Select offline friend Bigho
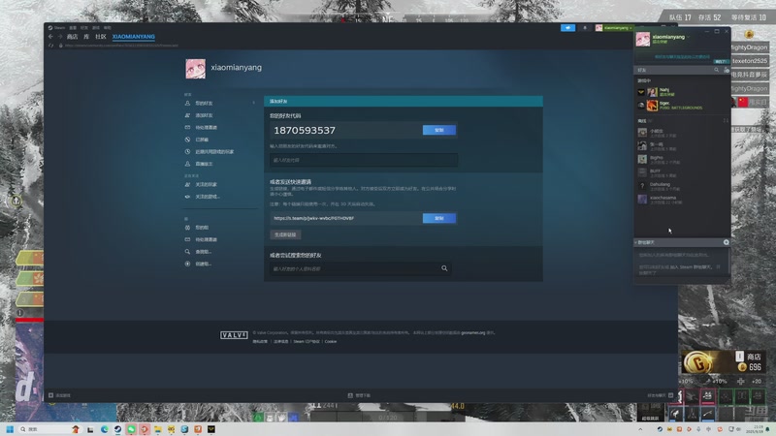The height and width of the screenshot is (436, 776). tap(682, 159)
